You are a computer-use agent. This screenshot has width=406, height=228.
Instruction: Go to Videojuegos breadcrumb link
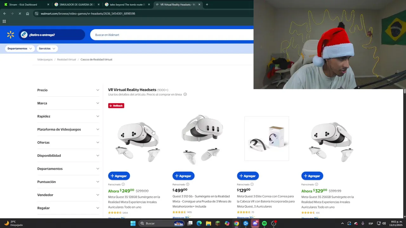(x=45, y=60)
